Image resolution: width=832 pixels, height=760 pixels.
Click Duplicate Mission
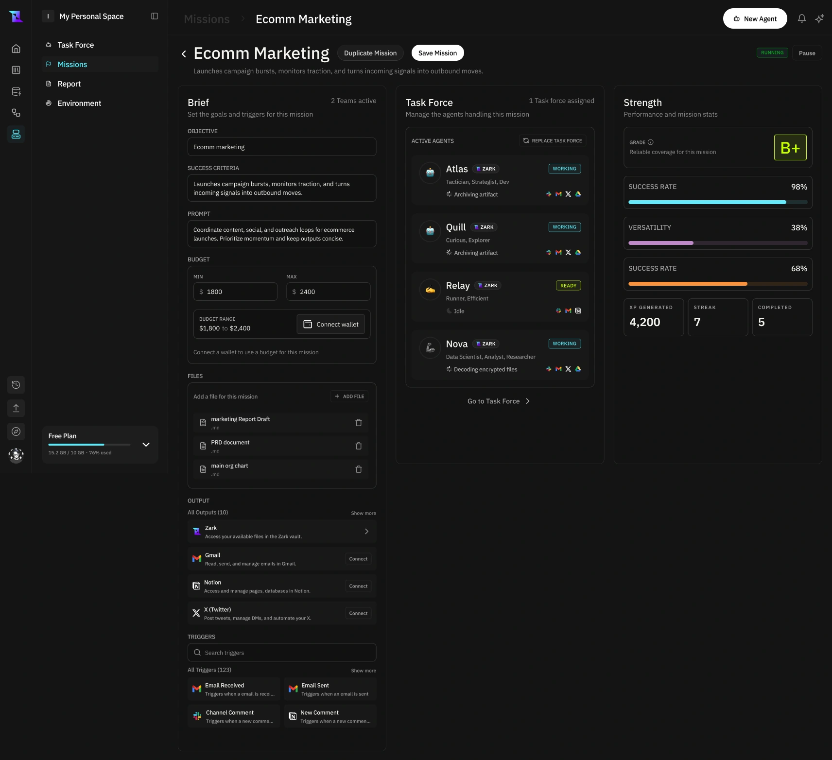tap(370, 53)
